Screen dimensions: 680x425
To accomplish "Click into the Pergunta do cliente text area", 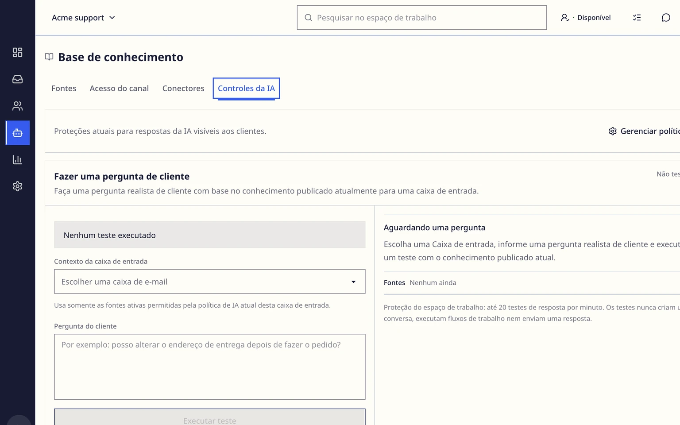I will tap(210, 367).
